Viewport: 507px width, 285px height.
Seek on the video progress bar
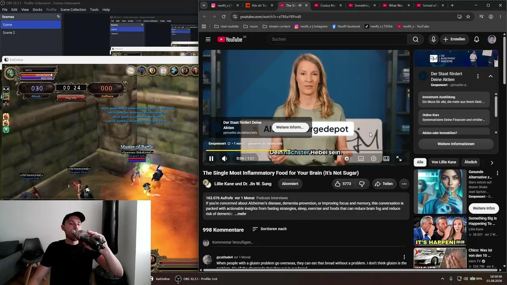[x=306, y=150]
